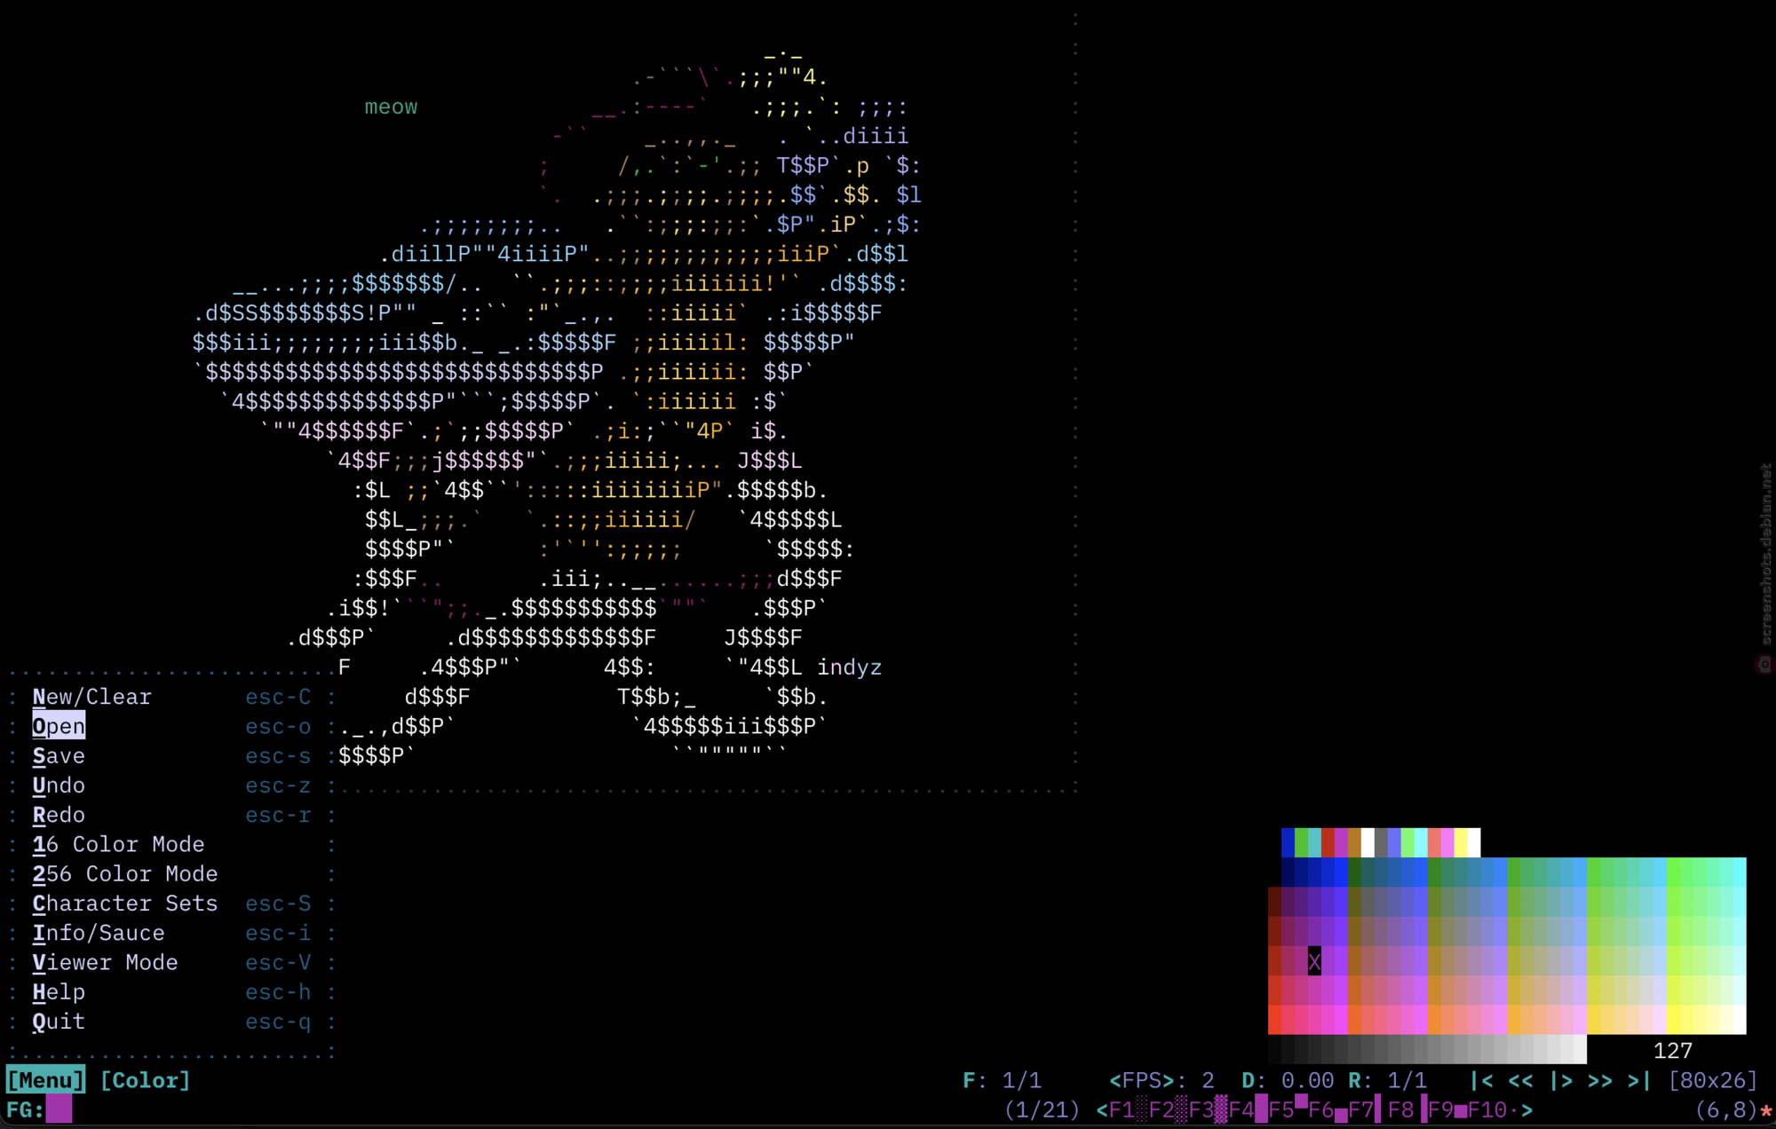Pick the magenta swatch in top palette row

click(1341, 842)
